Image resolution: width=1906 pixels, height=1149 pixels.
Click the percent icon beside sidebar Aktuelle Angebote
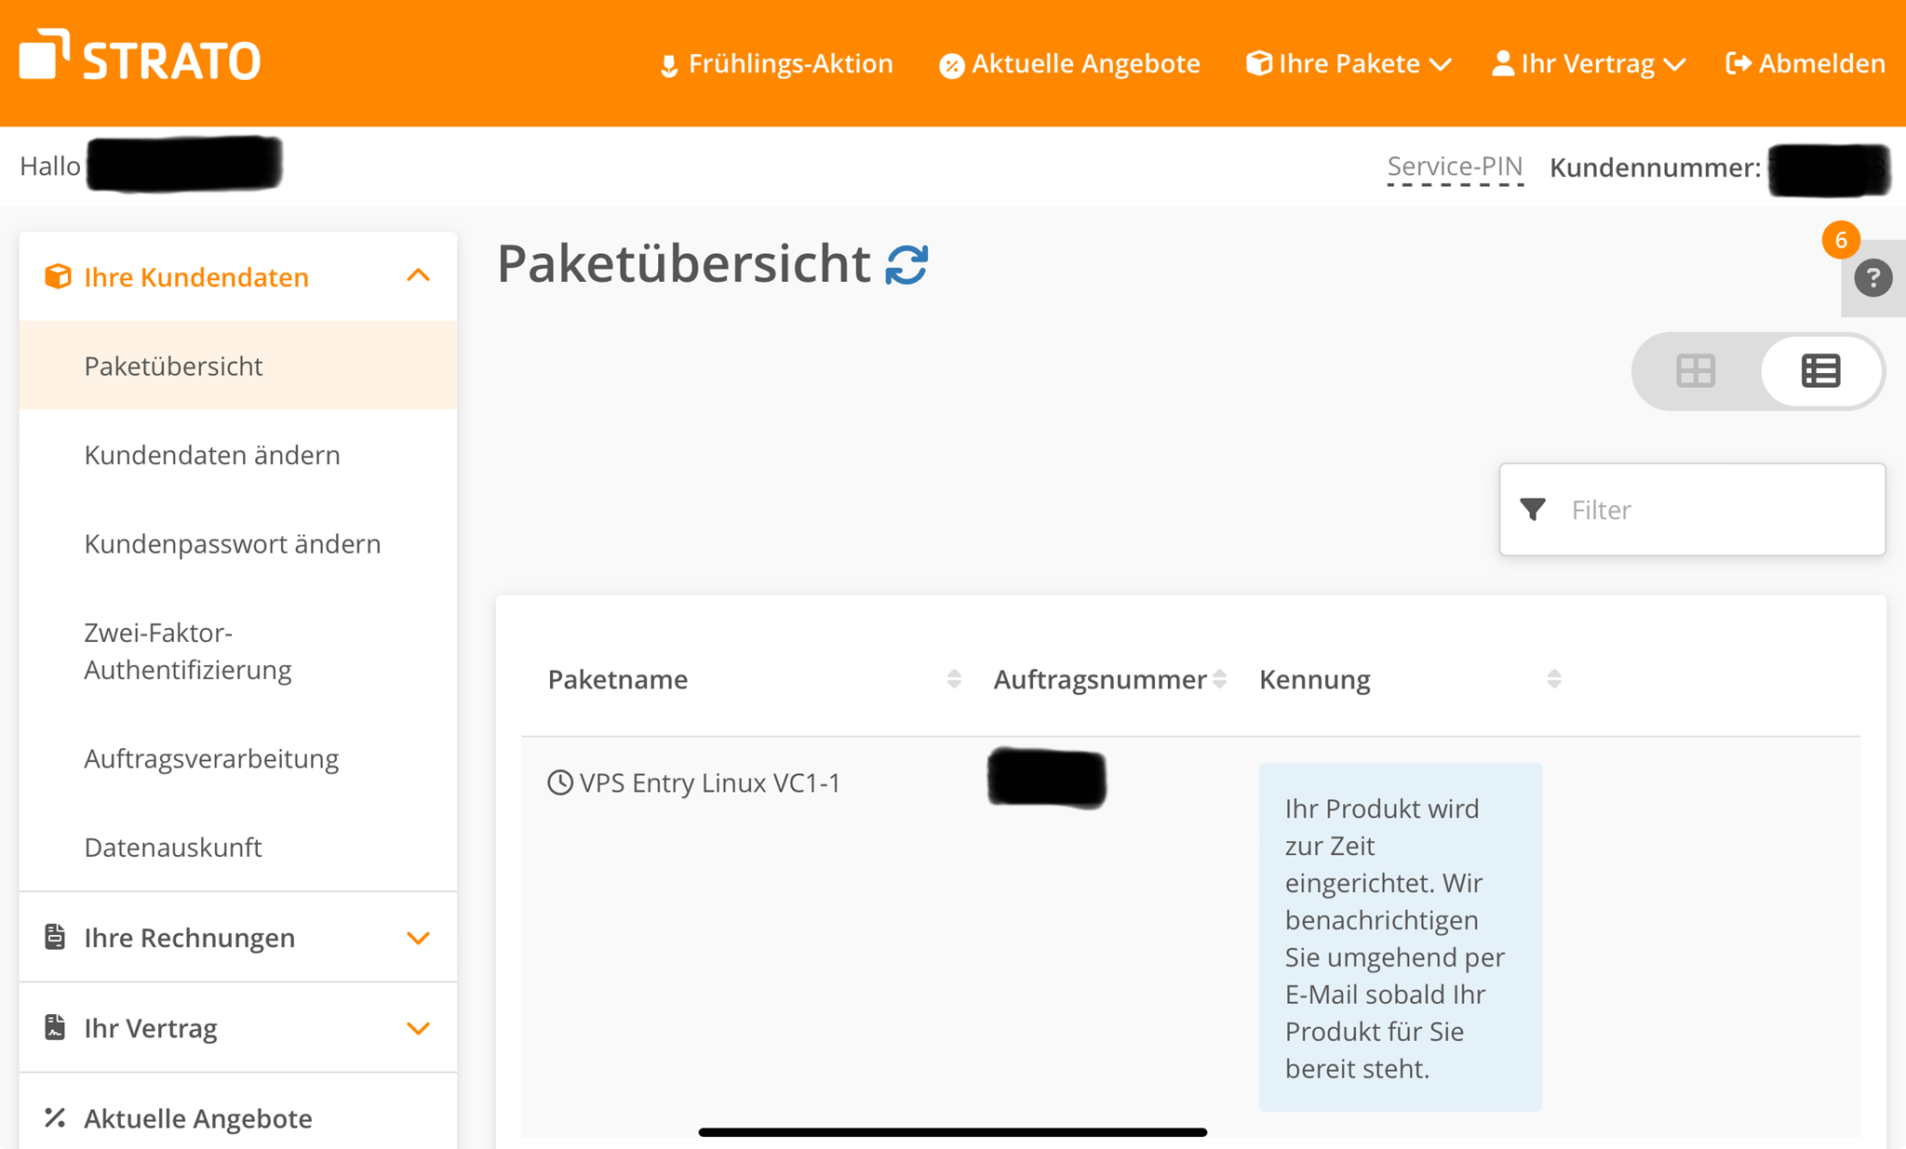point(55,1117)
